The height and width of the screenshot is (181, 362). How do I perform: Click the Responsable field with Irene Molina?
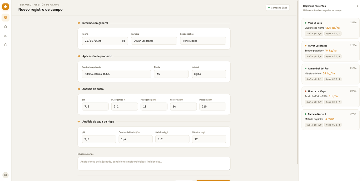coord(203,41)
